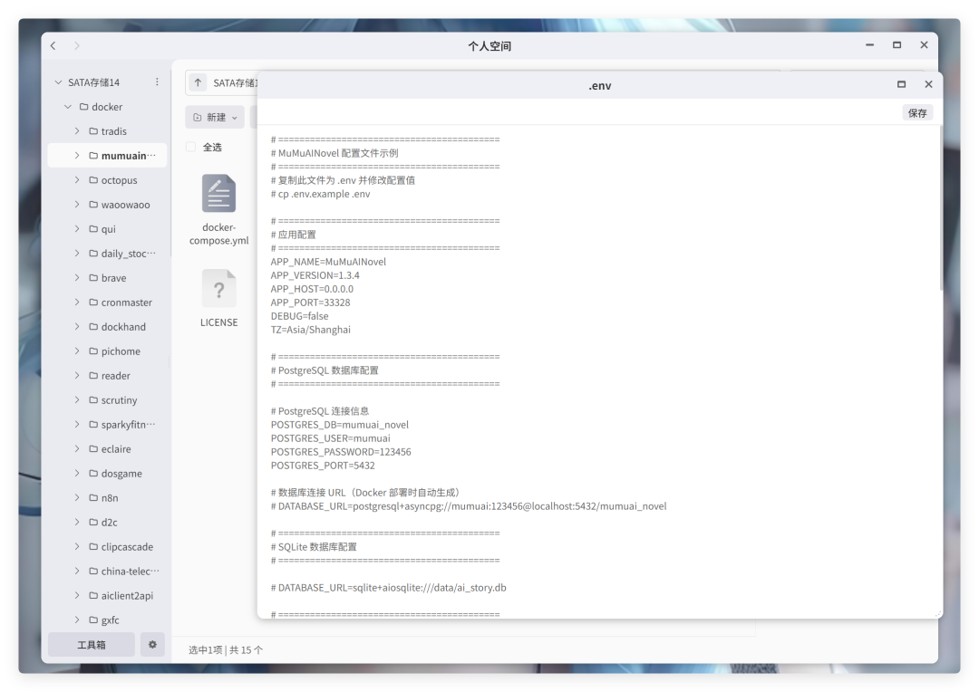Select the daily_stoc… folder in the tree
This screenshot has height=692, width=979.
(x=107, y=254)
